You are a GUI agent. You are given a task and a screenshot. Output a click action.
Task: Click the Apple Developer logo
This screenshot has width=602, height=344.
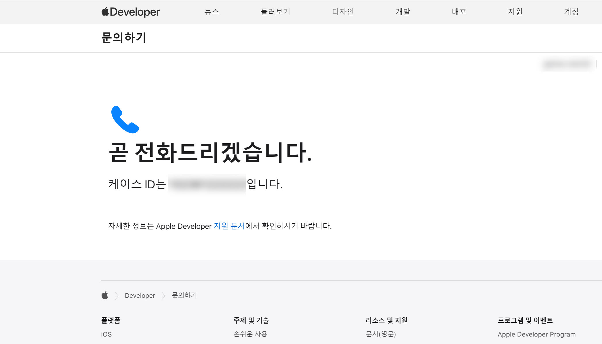[x=130, y=12]
